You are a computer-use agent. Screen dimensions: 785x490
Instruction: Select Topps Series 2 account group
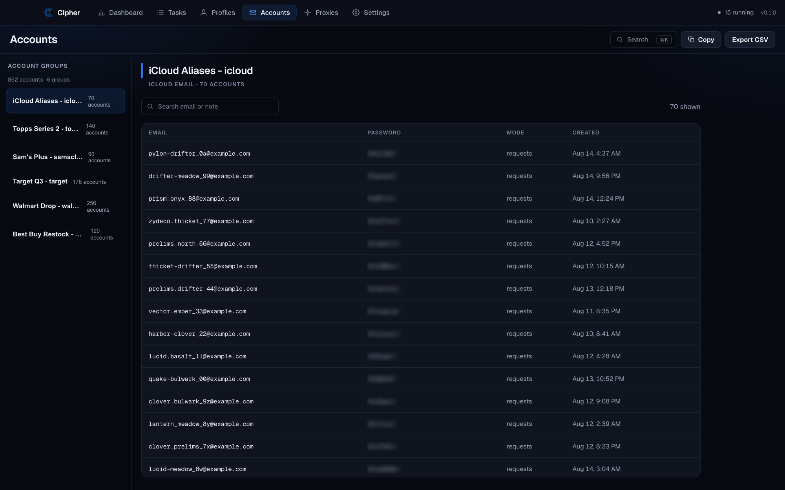(66, 129)
